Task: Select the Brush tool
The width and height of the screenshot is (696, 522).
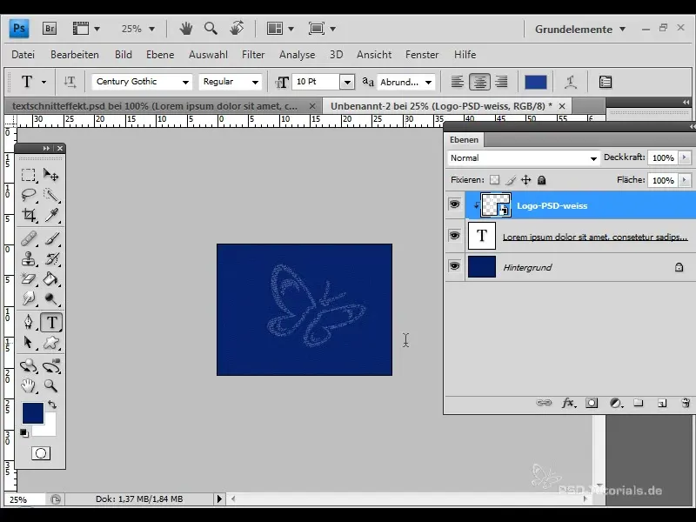Action: click(x=51, y=238)
